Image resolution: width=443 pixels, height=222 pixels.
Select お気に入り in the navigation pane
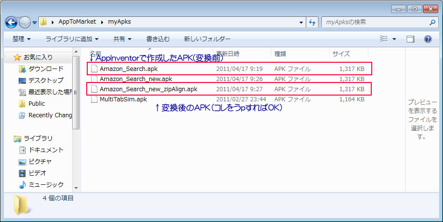[38, 57]
